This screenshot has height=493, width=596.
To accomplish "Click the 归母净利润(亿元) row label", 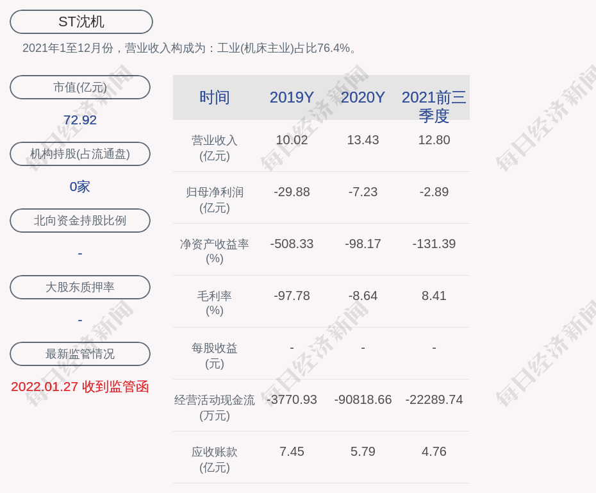I will click(215, 200).
